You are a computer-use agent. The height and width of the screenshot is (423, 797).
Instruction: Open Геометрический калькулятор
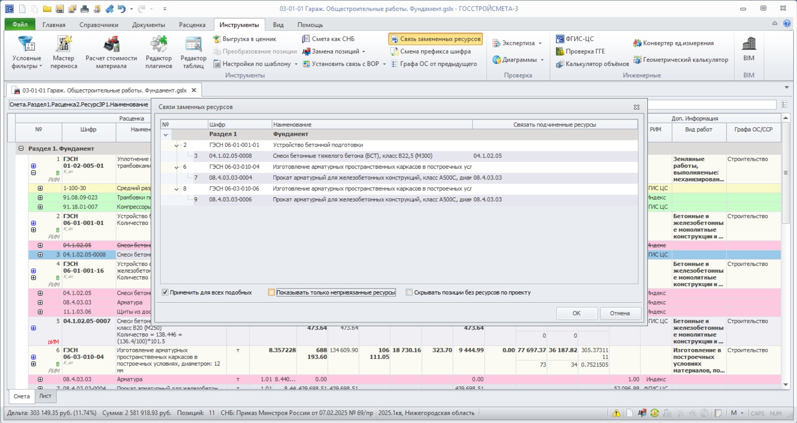[681, 60]
